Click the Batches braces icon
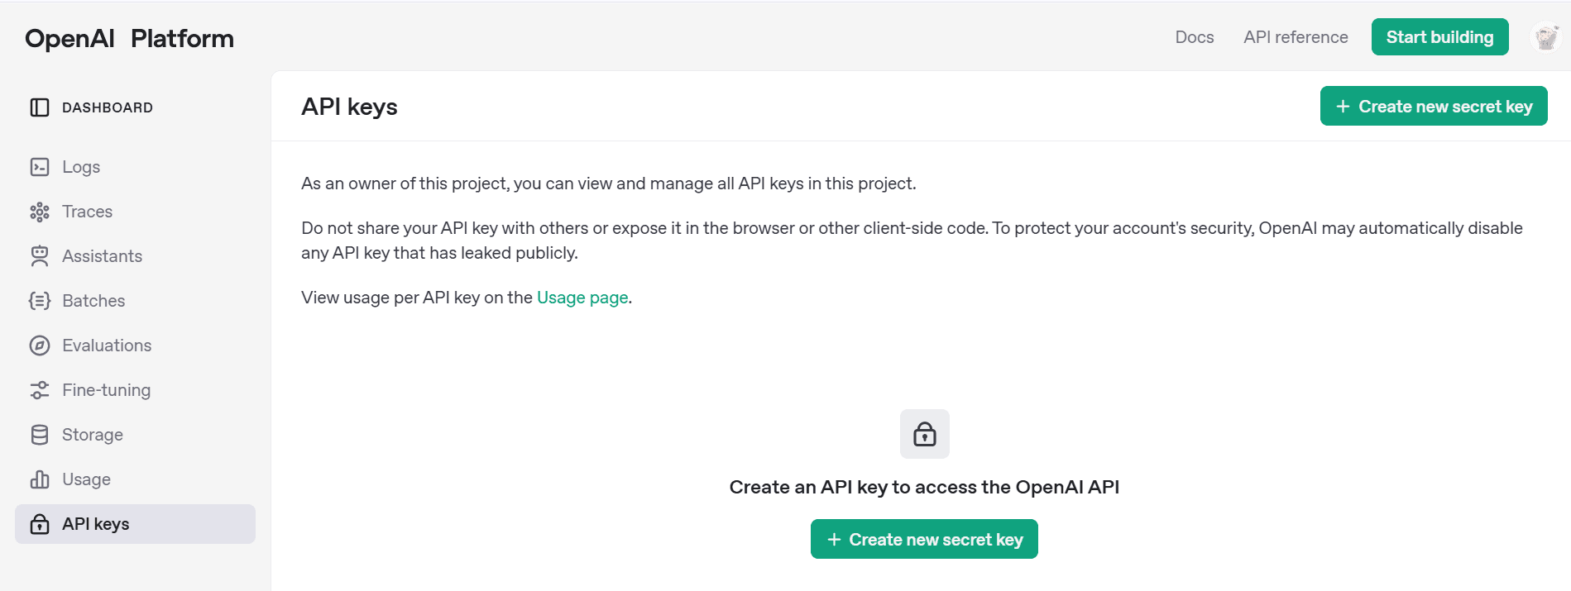This screenshot has width=1571, height=591. click(40, 301)
